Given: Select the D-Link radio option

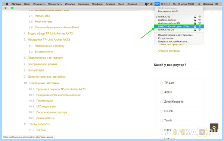Looking at the screenshot, I should [x=161, y=111].
